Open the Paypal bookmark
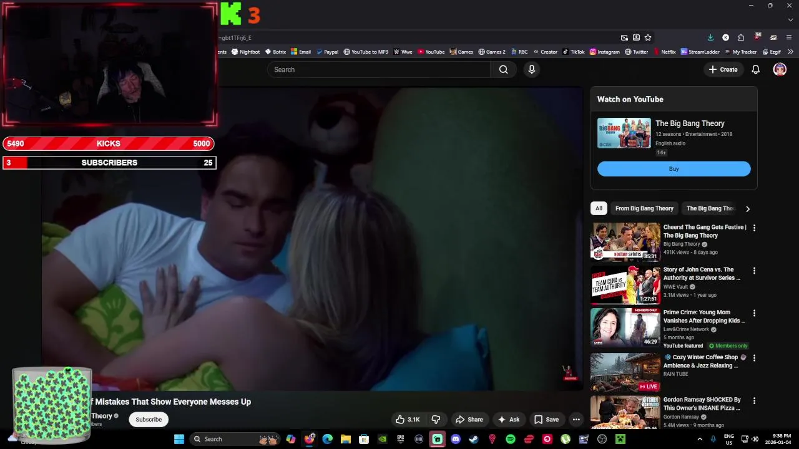Viewport: 799px width, 449px height. point(328,52)
